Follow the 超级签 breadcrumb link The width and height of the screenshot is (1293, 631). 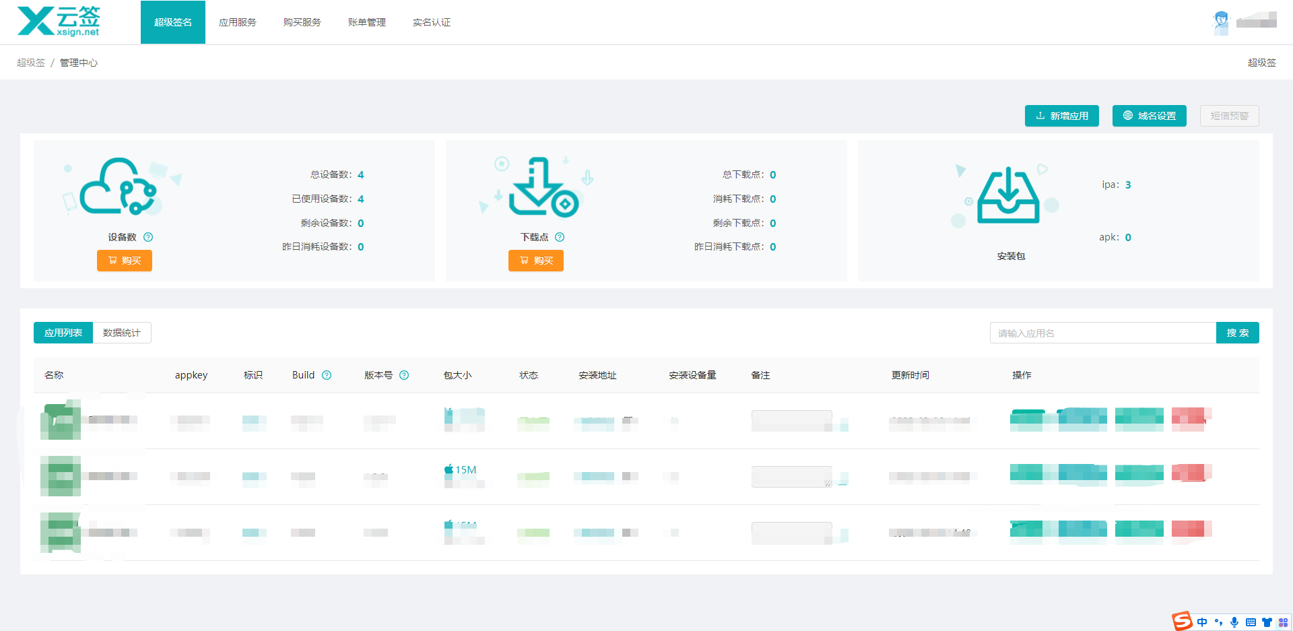(30, 62)
